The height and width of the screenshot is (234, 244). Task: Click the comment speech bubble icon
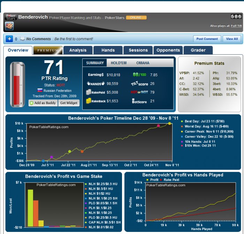point(22,39)
